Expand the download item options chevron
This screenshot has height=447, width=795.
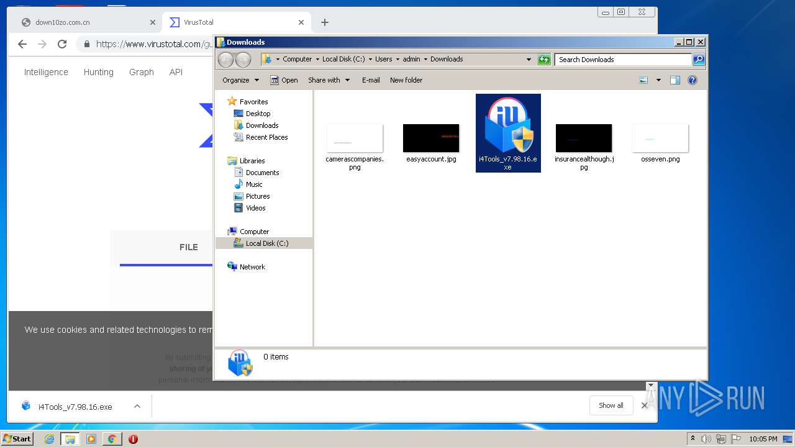pyautogui.click(x=137, y=407)
